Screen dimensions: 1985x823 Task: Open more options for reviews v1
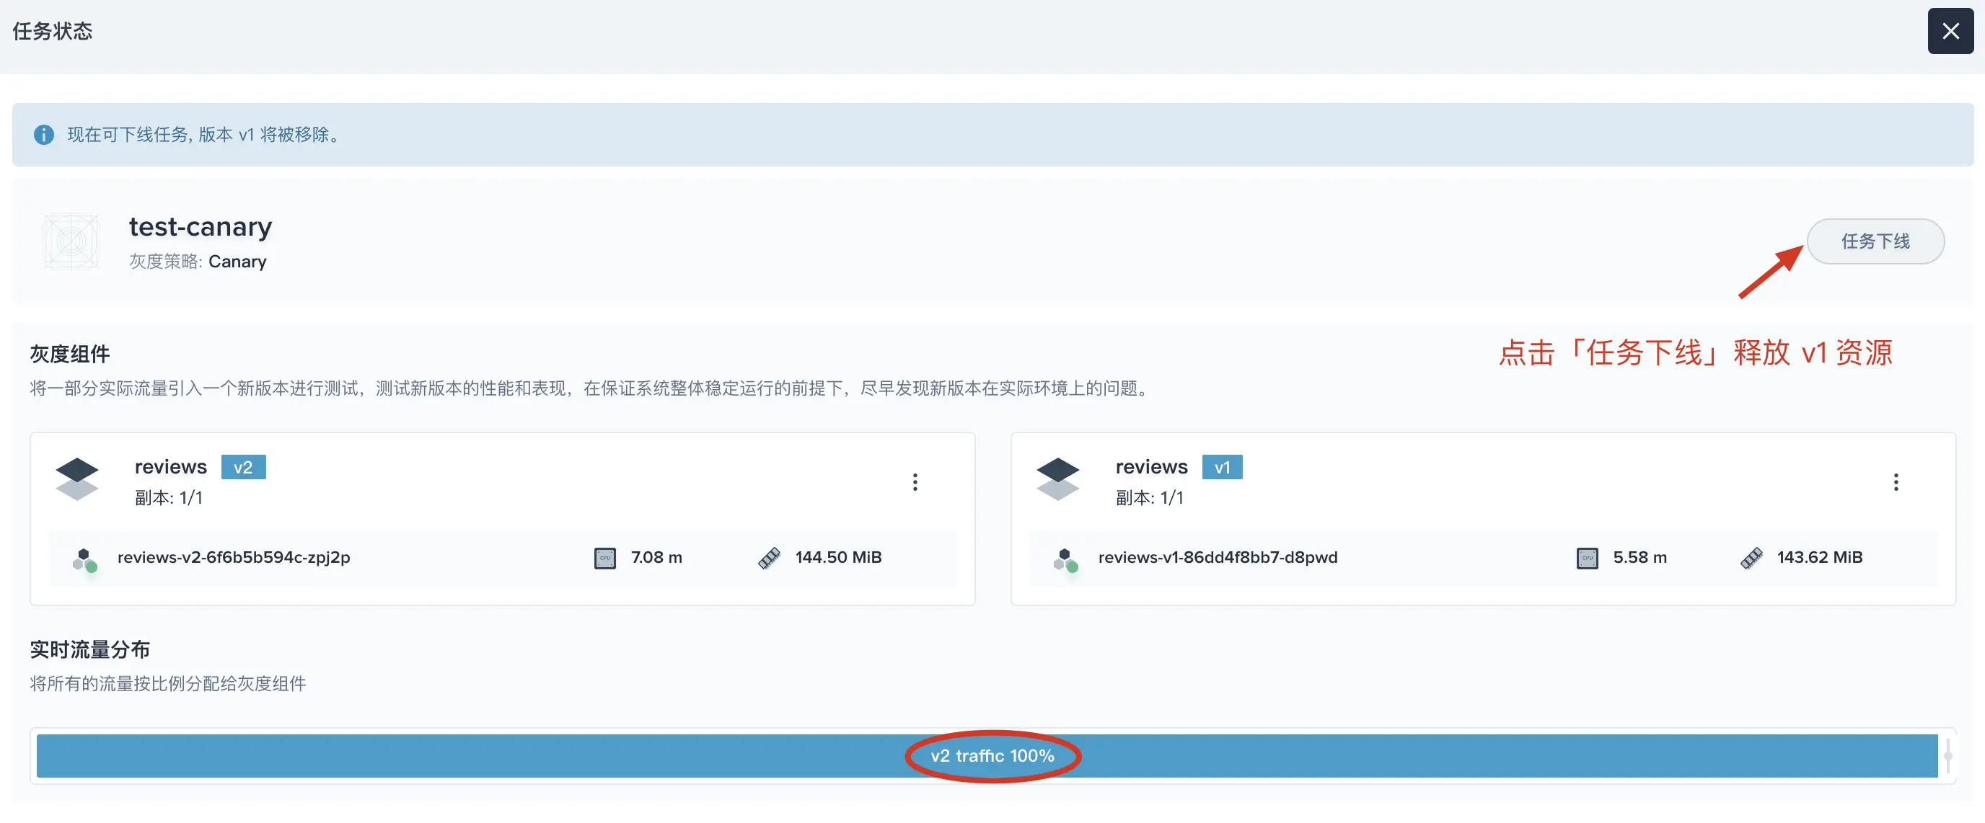point(1895,482)
